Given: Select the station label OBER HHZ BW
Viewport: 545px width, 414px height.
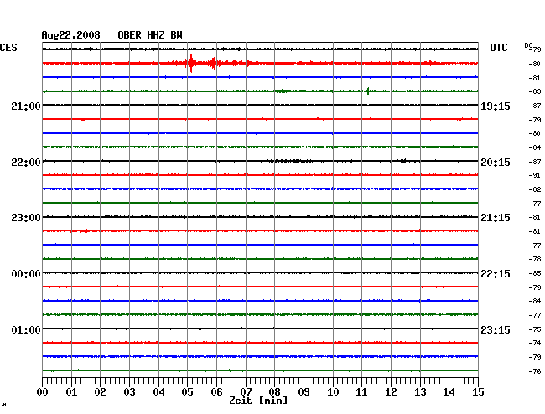Looking at the screenshot, I should (150, 35).
